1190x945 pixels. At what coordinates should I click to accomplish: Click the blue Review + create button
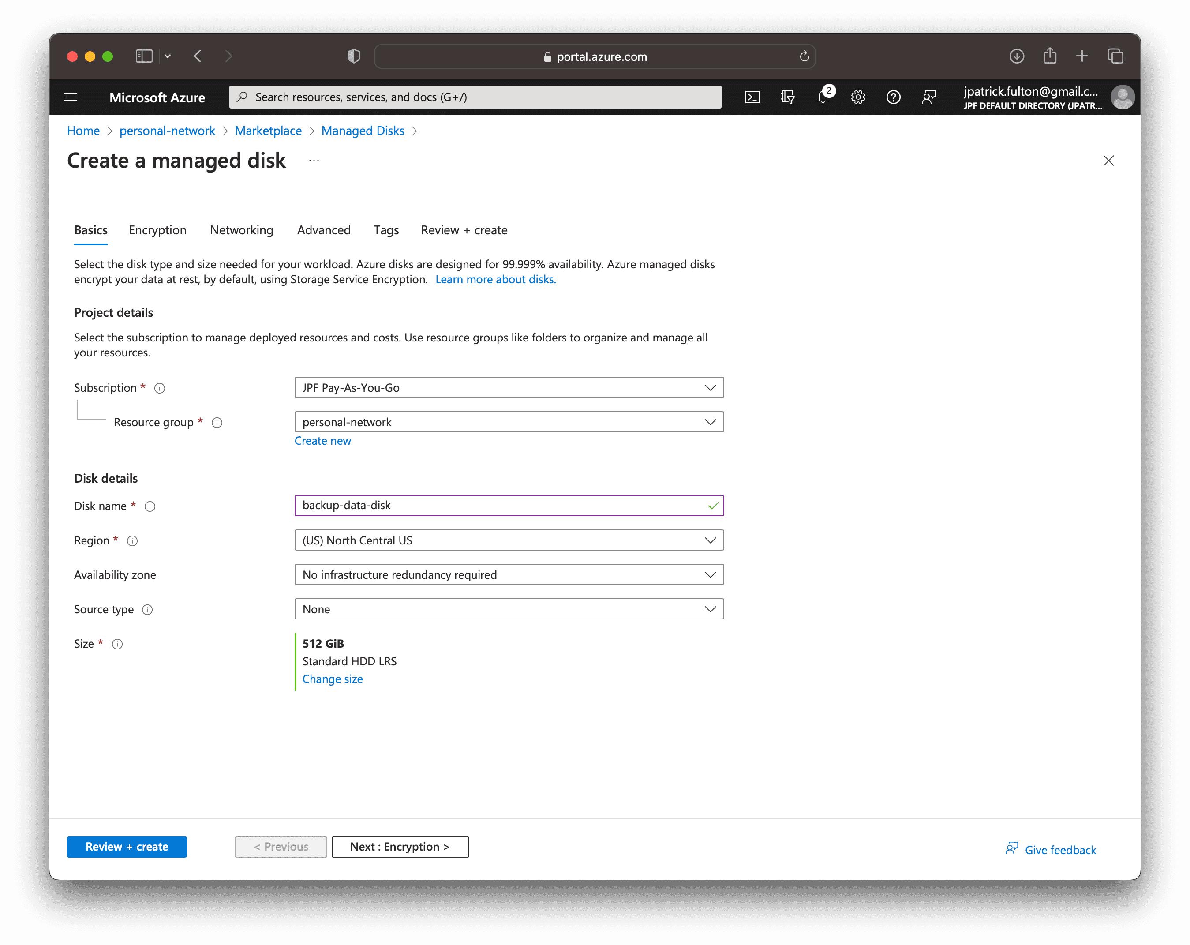[127, 847]
